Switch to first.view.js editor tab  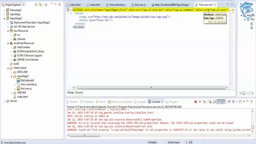pos(138,5)
